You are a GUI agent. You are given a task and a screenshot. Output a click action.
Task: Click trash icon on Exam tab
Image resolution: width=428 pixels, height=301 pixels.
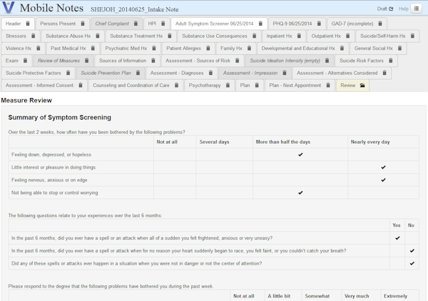pyautogui.click(x=25, y=60)
